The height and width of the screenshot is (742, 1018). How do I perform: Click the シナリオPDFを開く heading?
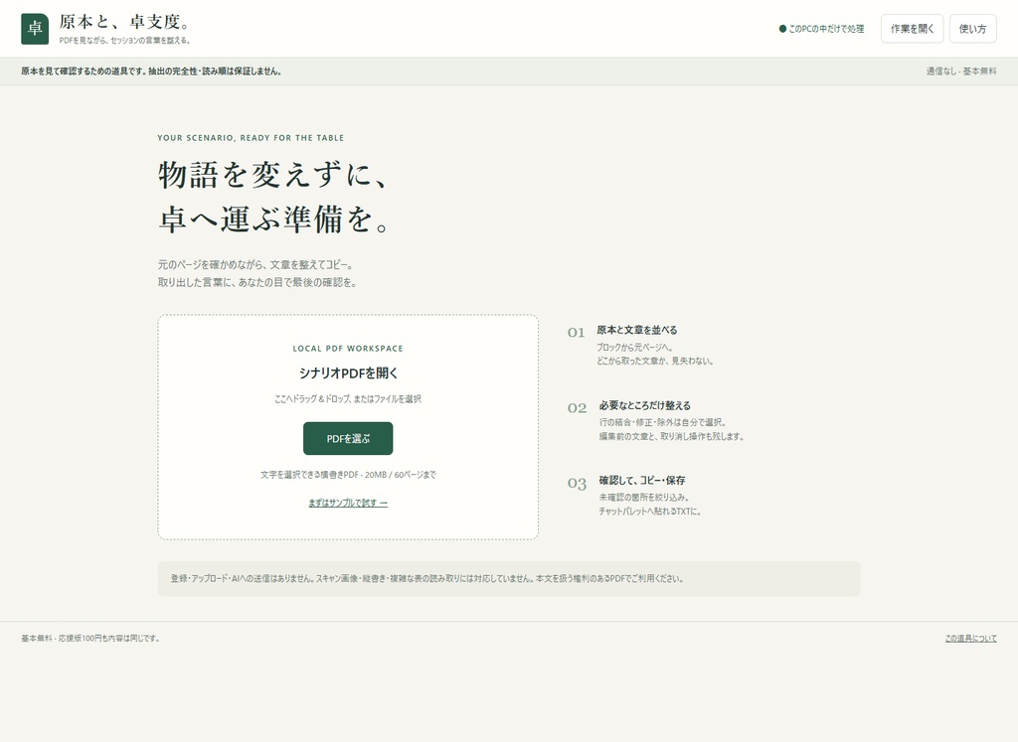pos(347,372)
